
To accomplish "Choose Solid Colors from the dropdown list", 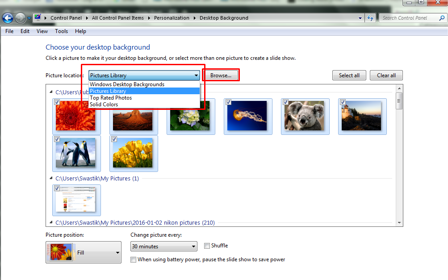I will [x=104, y=104].
